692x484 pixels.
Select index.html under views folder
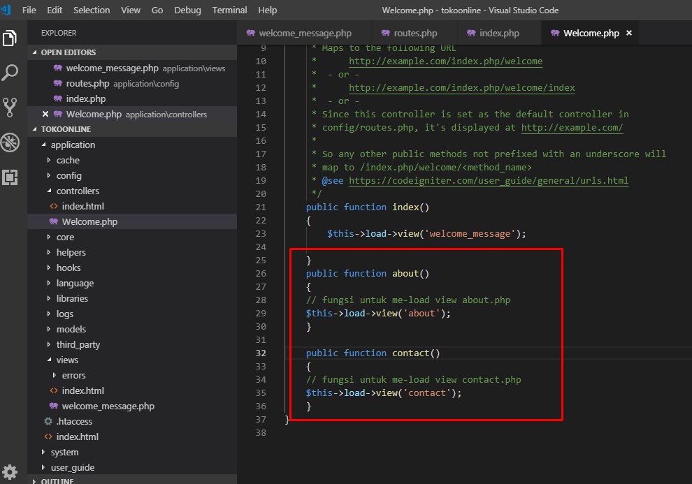click(132, 390)
